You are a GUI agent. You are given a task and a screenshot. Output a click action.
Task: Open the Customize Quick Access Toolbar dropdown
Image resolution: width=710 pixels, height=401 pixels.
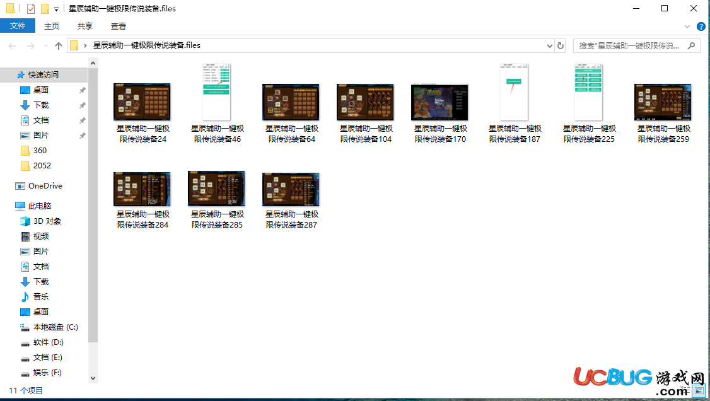click(x=56, y=9)
